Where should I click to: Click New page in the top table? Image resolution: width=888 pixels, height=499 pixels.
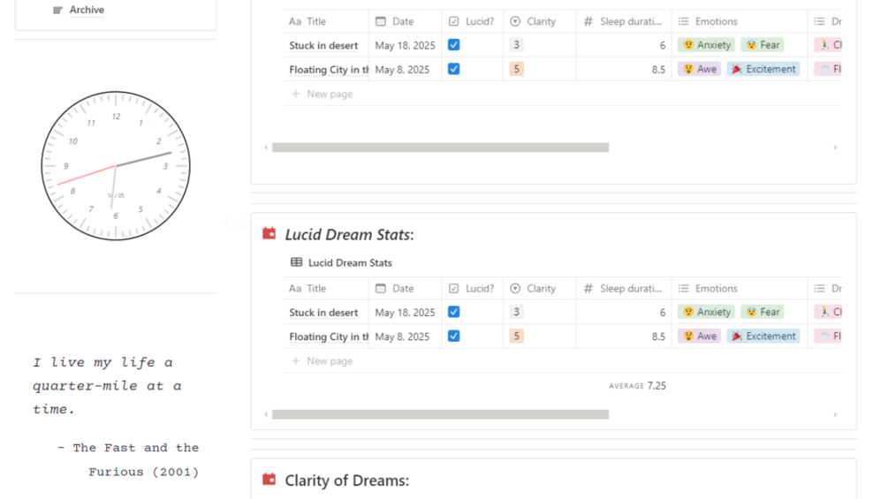329,94
